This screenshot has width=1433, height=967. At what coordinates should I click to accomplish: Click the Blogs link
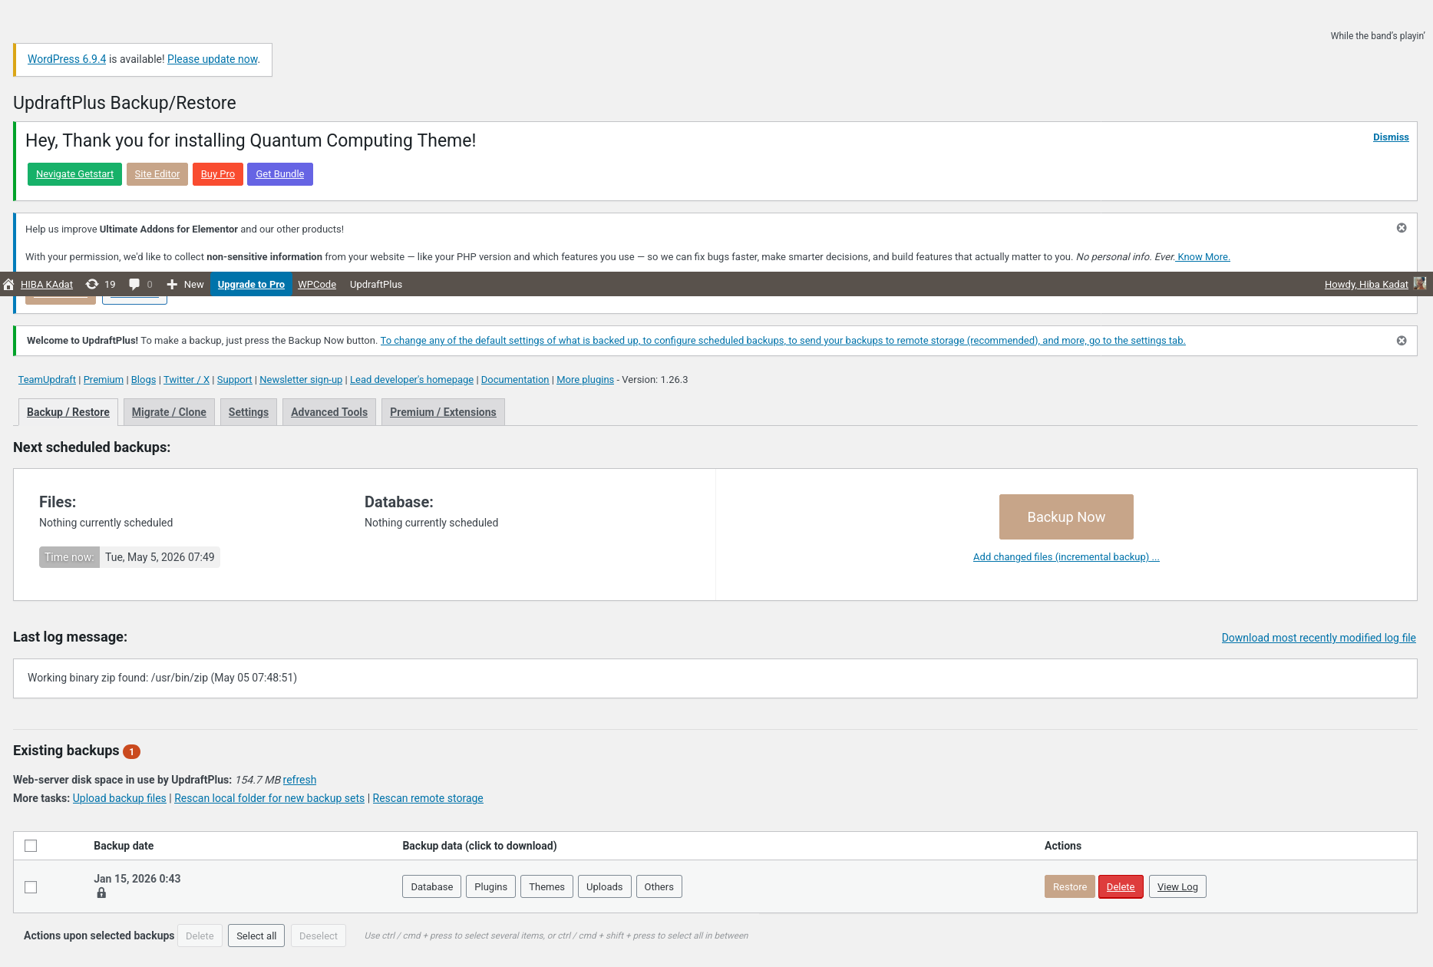144,380
